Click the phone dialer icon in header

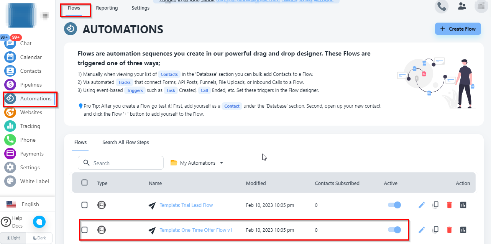[x=441, y=7]
